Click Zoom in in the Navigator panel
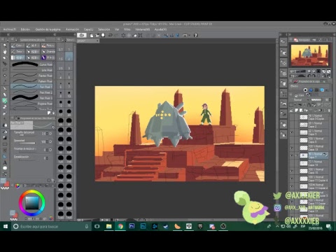 [314, 71]
